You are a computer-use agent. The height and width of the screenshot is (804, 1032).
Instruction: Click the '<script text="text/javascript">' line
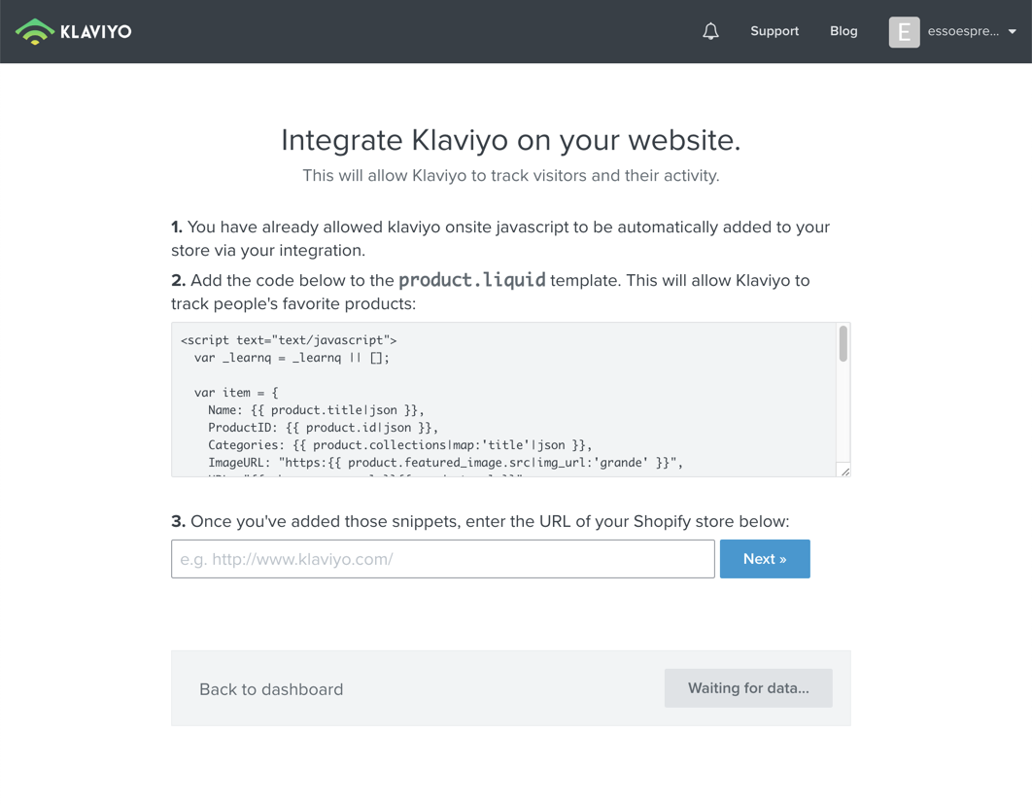(x=289, y=340)
